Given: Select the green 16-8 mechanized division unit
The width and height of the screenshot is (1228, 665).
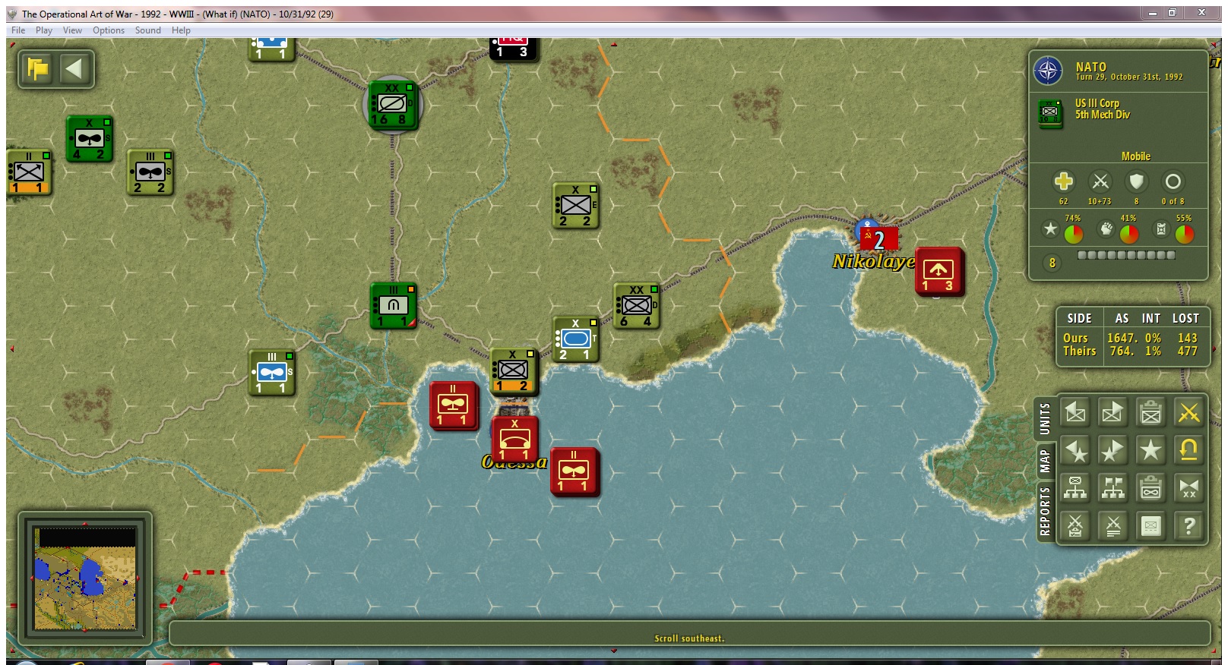Looking at the screenshot, I should [392, 105].
